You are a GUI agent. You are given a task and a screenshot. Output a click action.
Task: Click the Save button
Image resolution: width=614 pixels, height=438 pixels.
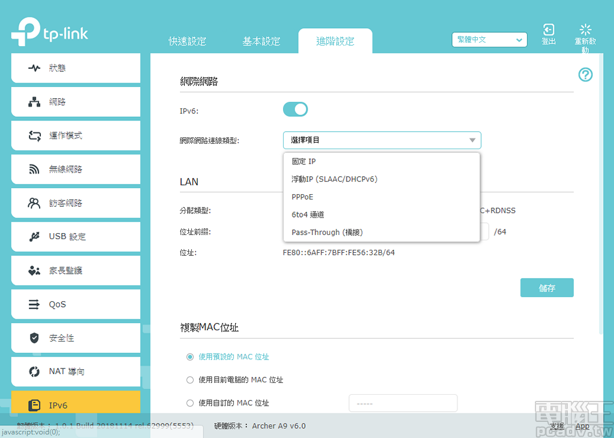point(547,288)
